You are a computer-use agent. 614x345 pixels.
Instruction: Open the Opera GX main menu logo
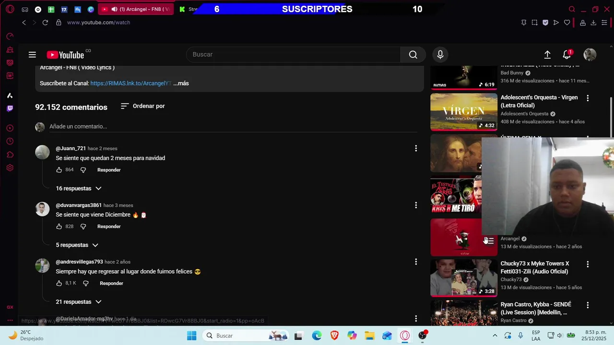pyautogui.click(x=10, y=9)
